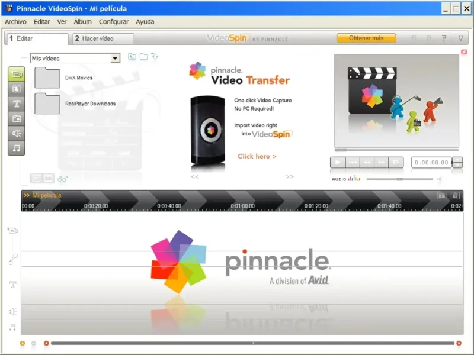The height and width of the screenshot is (355, 474).
Task: Select the overlay track icon
Action: 13,259
